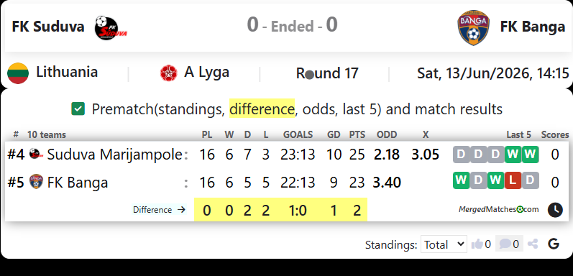The width and height of the screenshot is (573, 276).
Task: Open match history clock icon
Action: (555, 210)
